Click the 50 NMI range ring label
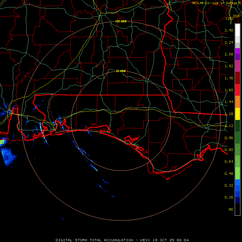The height and width of the screenshot is (242, 242). click(121, 71)
